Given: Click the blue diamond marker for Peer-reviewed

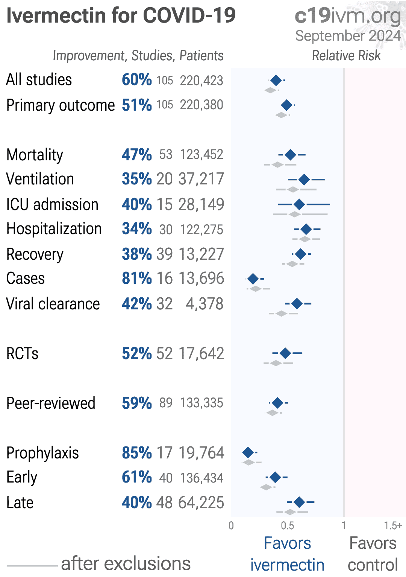Looking at the screenshot, I should pos(277,403).
